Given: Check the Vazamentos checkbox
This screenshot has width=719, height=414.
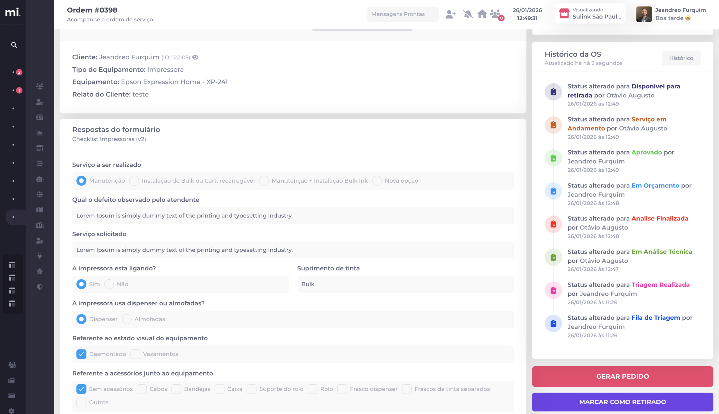Looking at the screenshot, I should point(135,354).
